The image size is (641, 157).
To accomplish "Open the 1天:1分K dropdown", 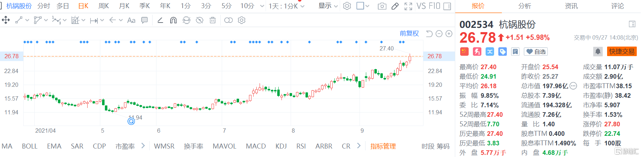I will pos(286,6).
